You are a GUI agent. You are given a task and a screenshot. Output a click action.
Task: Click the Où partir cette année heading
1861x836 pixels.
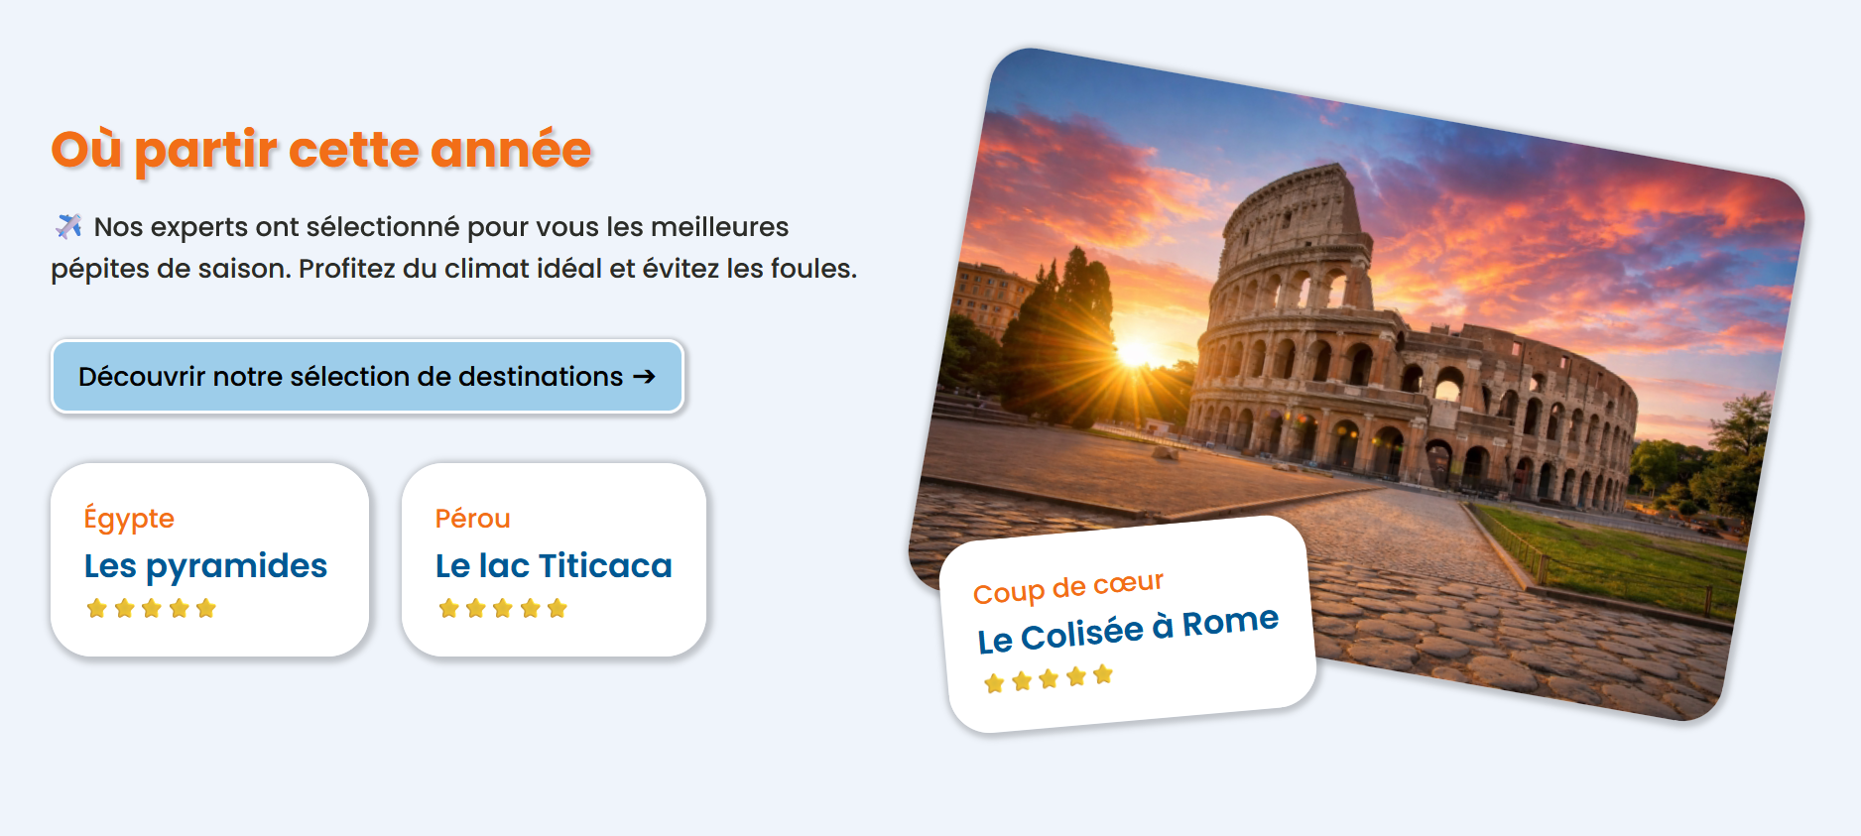click(321, 150)
